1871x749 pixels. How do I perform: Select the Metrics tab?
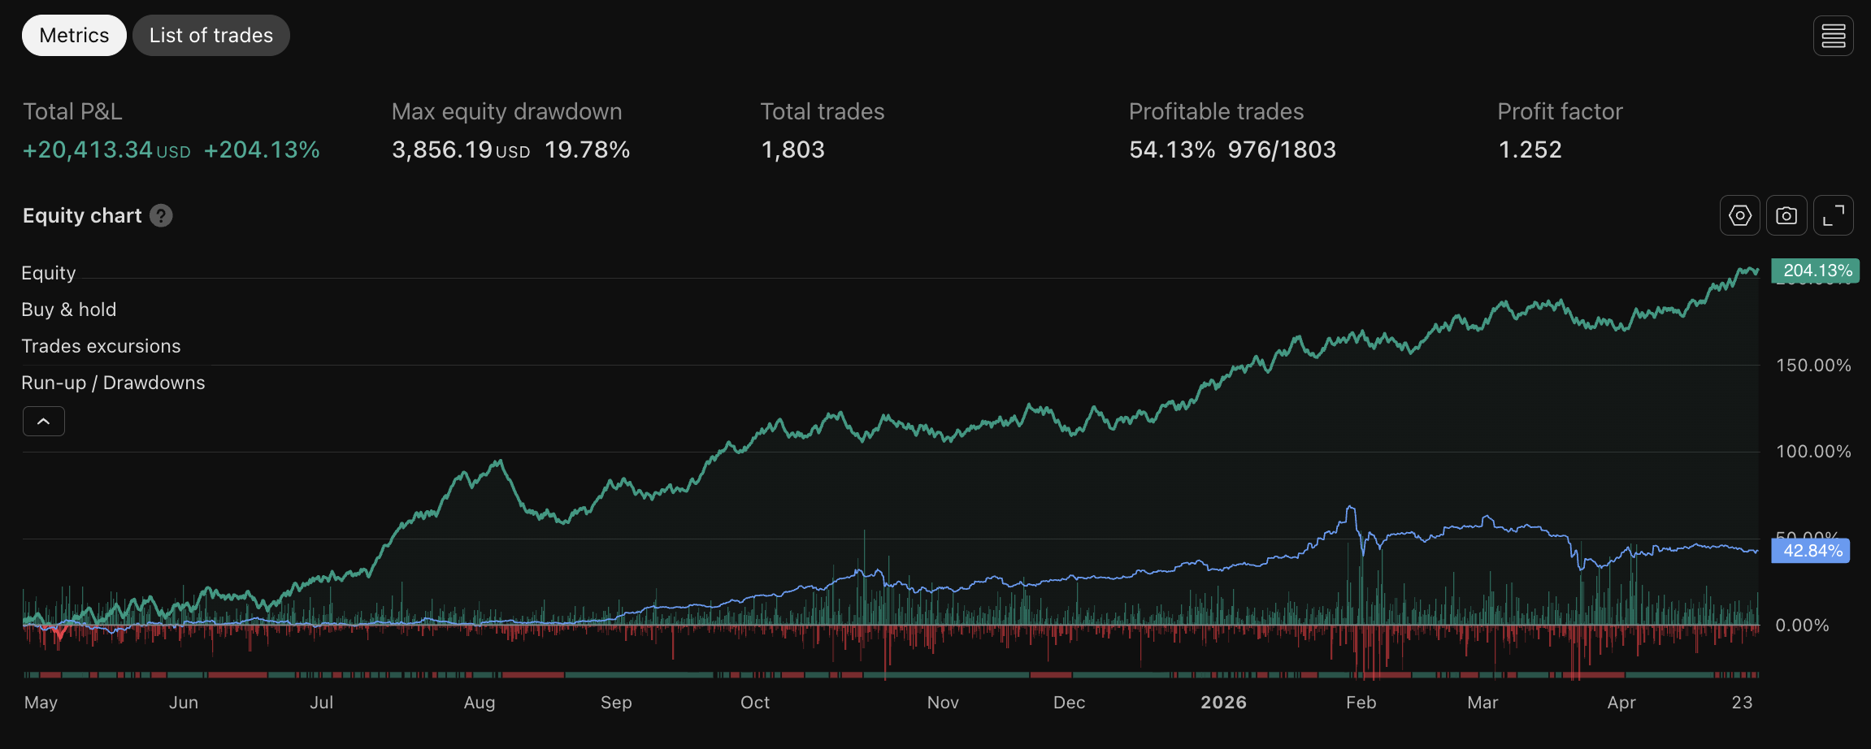point(74,35)
